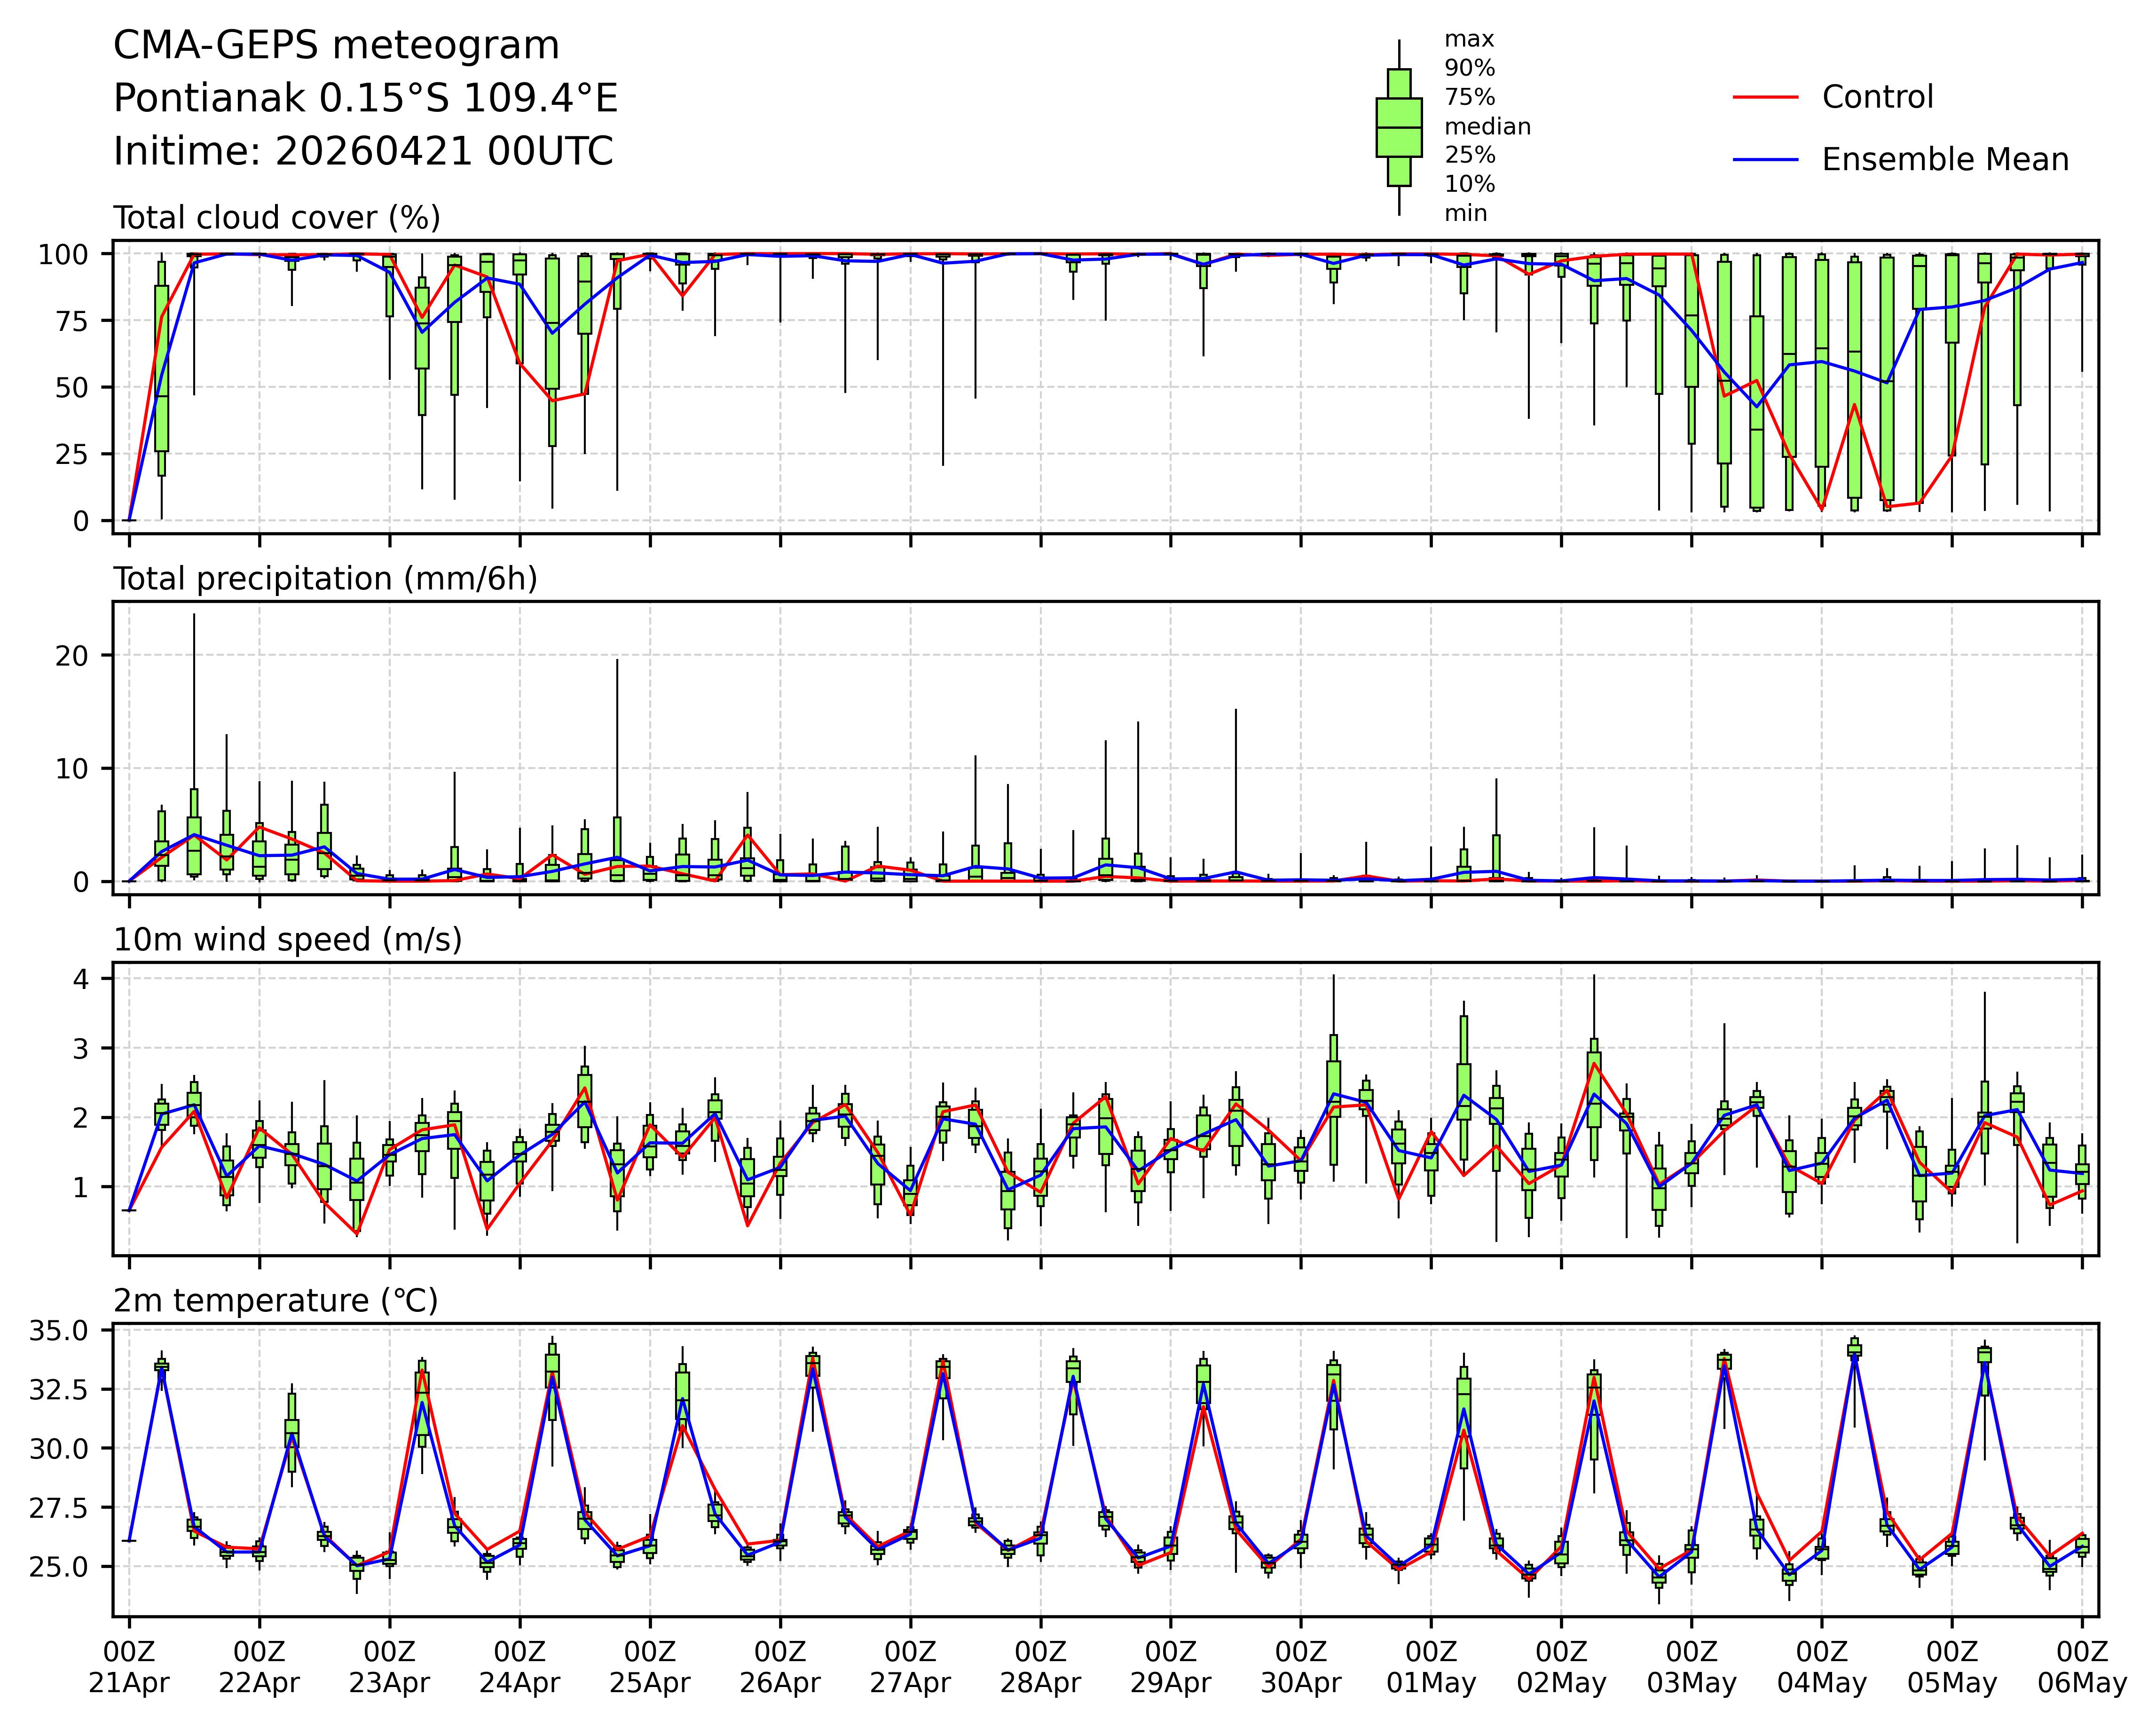Click the '00Z 21Apr' x-axis label
The height and width of the screenshot is (1726, 2156).
click(129, 1667)
